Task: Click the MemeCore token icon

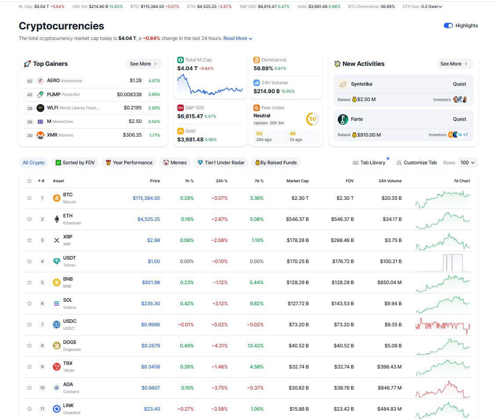Action: coord(40,122)
